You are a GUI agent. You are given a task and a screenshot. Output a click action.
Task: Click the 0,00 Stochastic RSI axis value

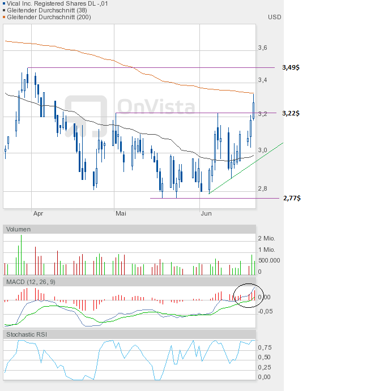[265, 377]
